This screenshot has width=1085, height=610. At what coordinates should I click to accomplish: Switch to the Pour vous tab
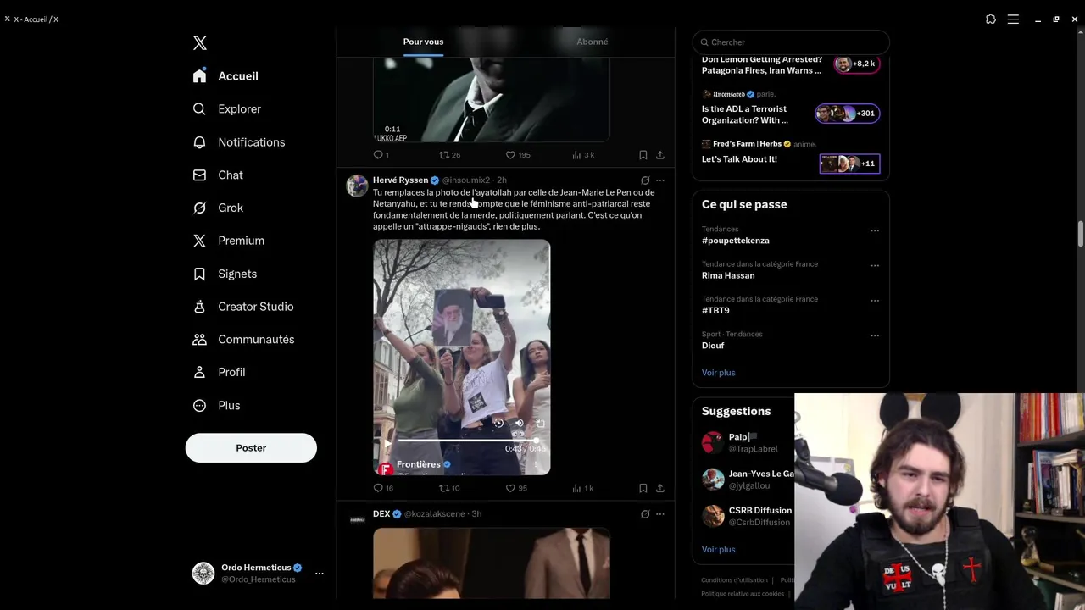pyautogui.click(x=423, y=42)
